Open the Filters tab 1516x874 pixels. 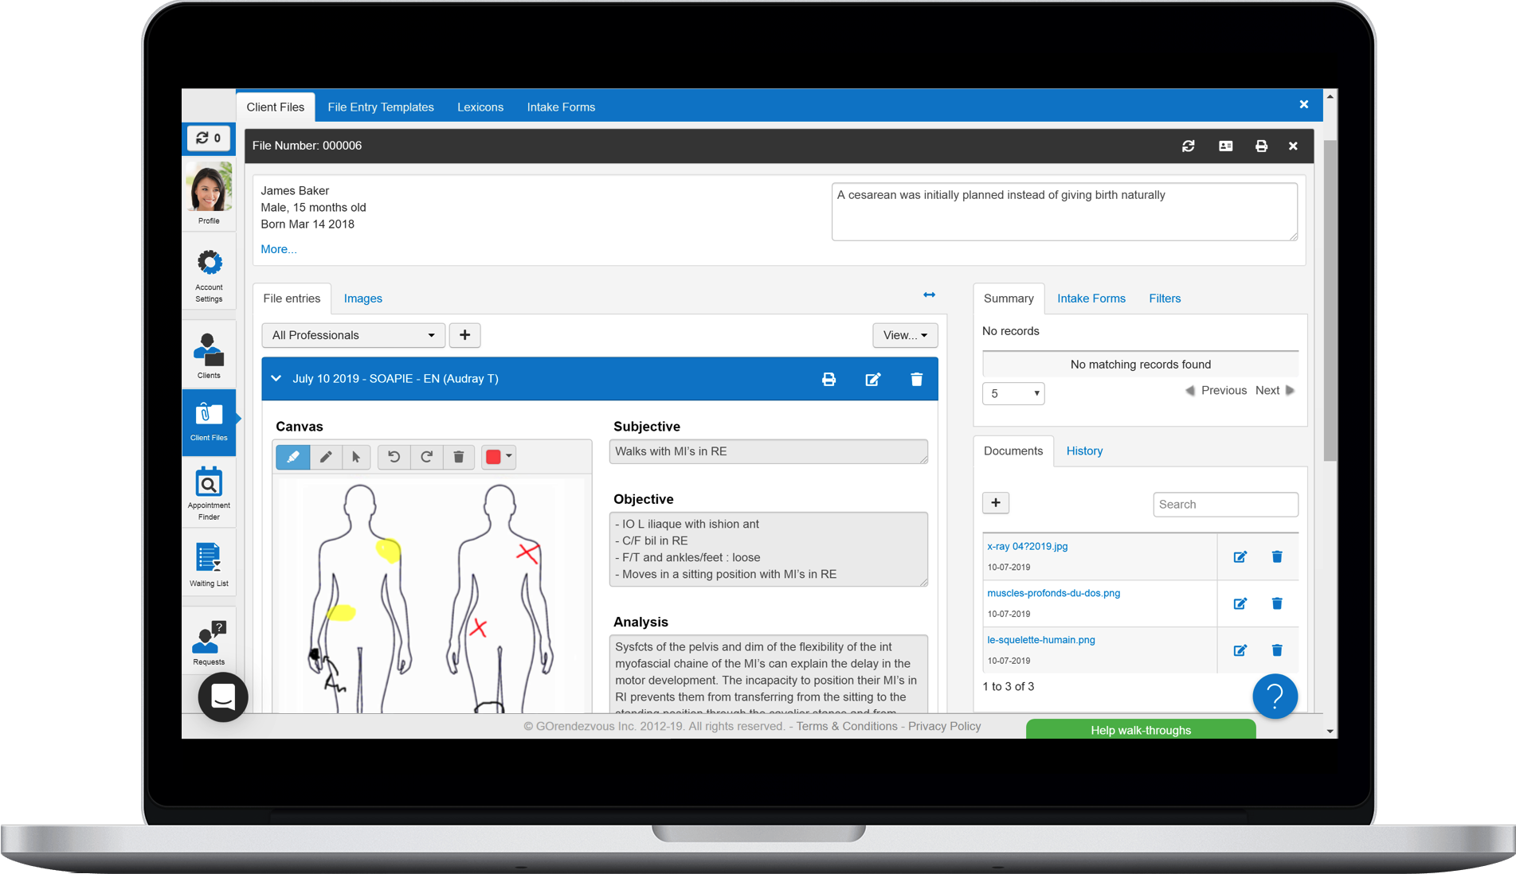1165,298
